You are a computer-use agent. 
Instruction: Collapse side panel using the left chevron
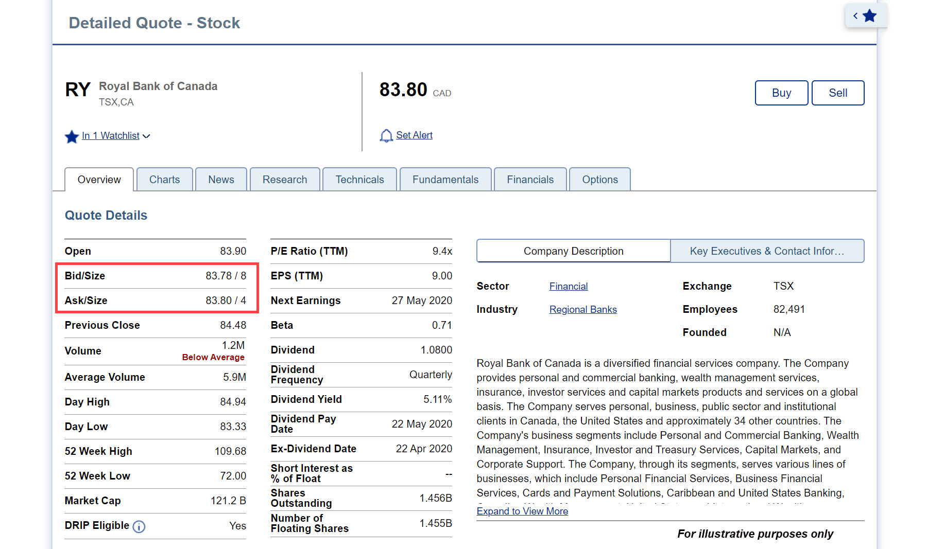click(x=855, y=16)
